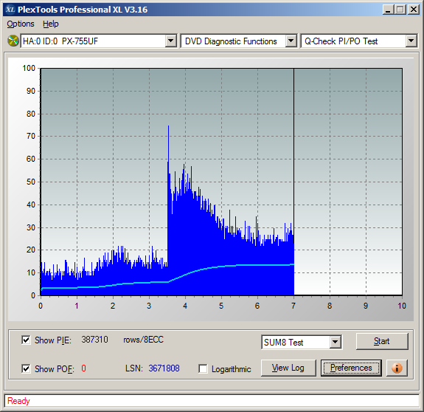Uncheck the Show PIE checkbox
424x412 pixels.
tap(26, 340)
